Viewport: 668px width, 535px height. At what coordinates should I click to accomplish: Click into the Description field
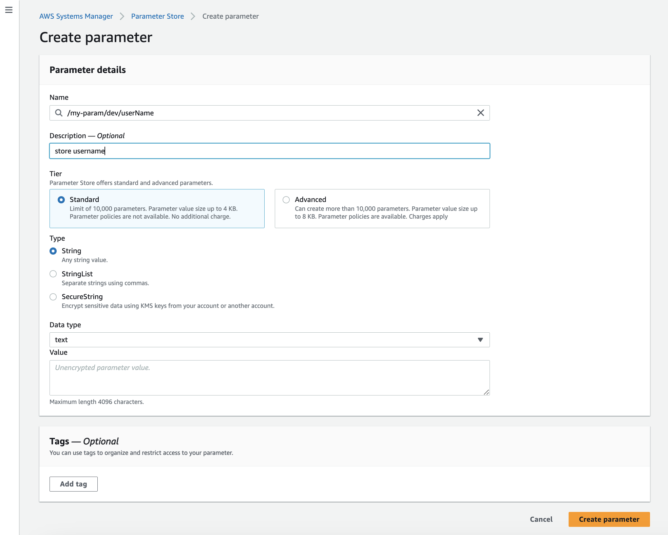(x=269, y=151)
